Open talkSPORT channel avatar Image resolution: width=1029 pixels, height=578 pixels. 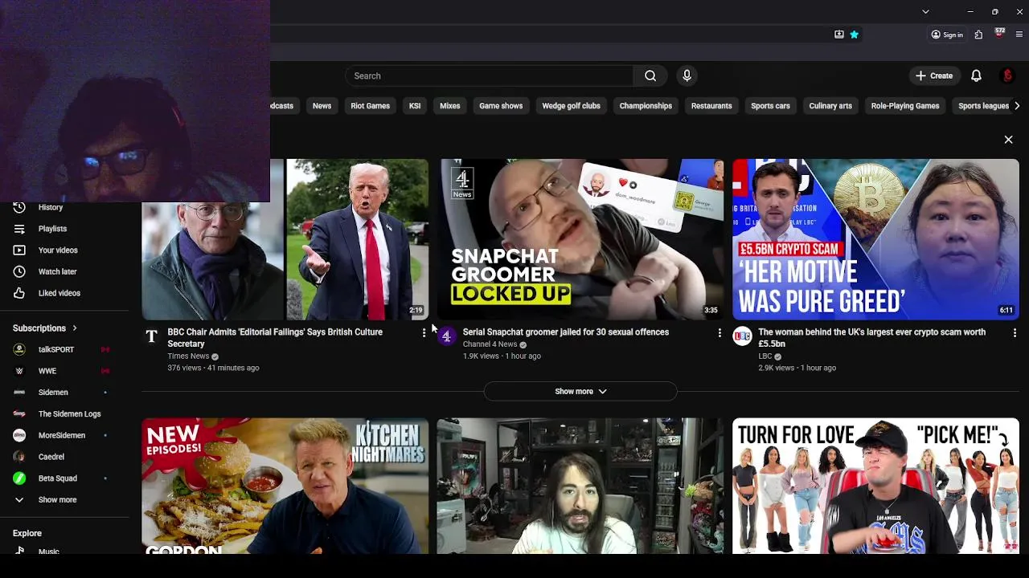(19, 349)
